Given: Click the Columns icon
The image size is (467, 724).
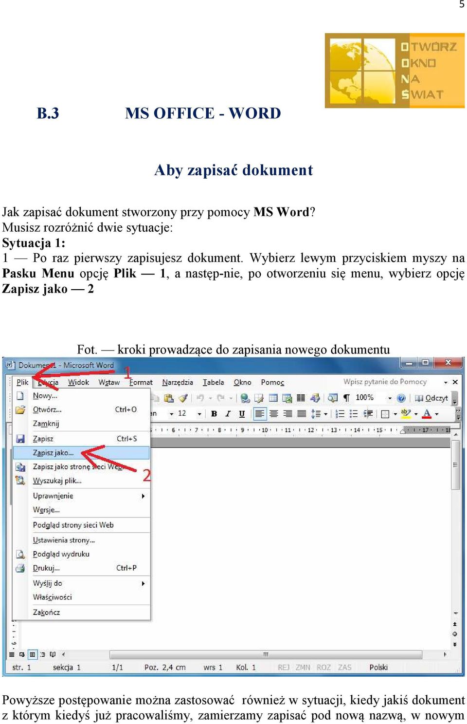Looking at the screenshot, I should (301, 398).
